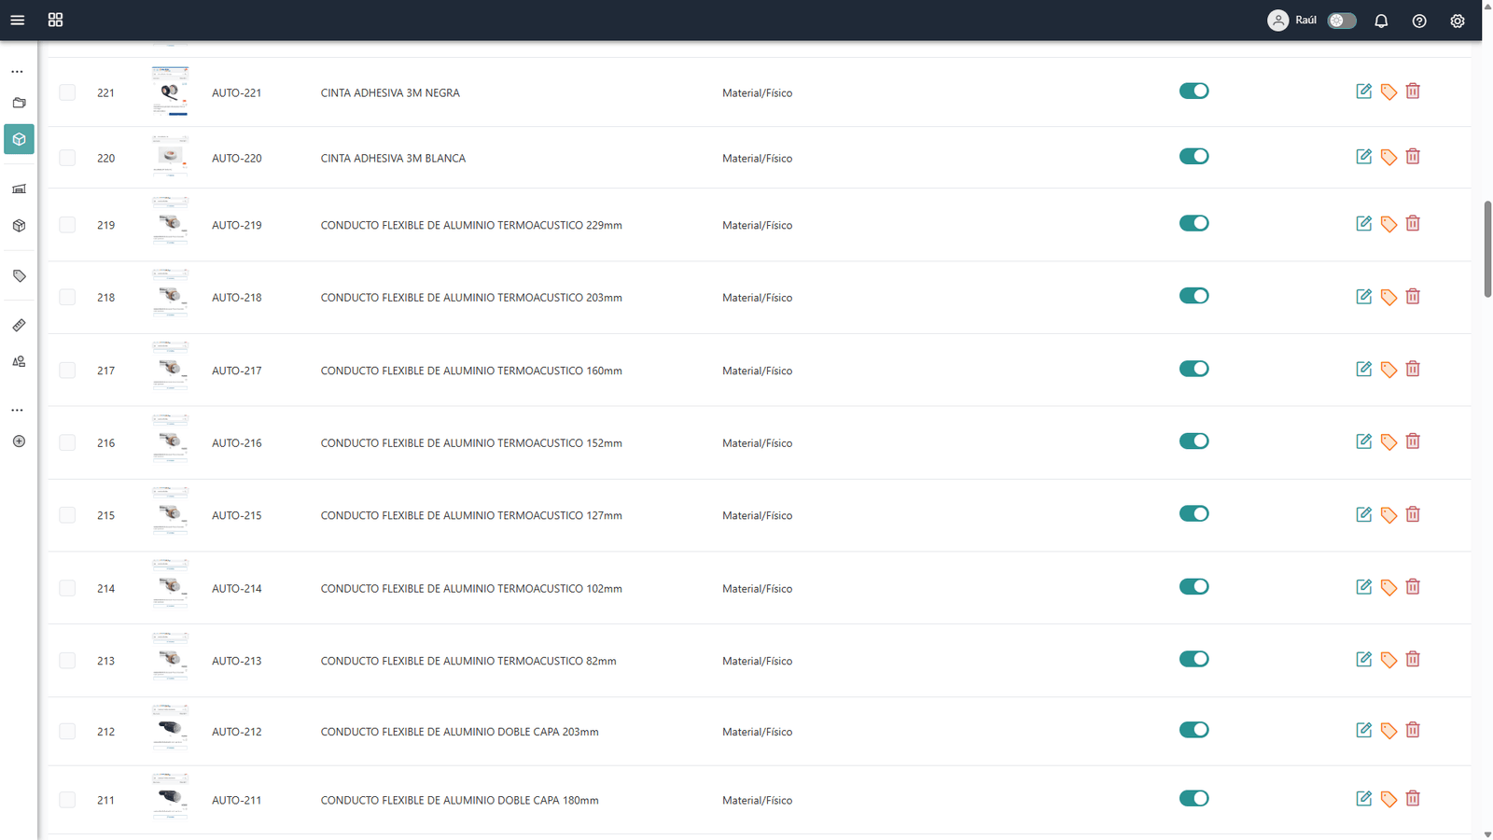Click 'CONDUCTO FLEXIBLE DE ALUMINIO DOBLE CAPA 203mm'
The image size is (1493, 840).
coord(459,732)
